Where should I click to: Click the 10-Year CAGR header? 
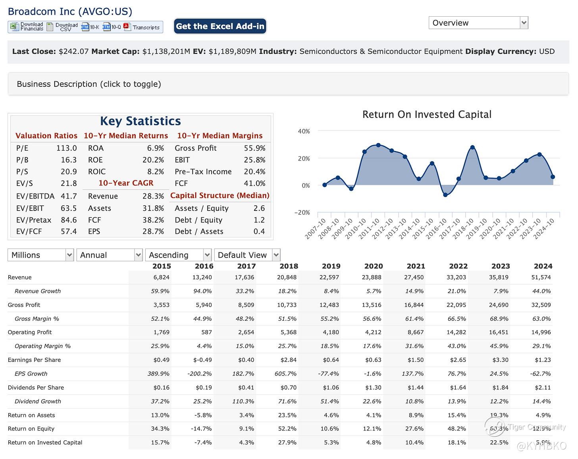[x=126, y=183]
